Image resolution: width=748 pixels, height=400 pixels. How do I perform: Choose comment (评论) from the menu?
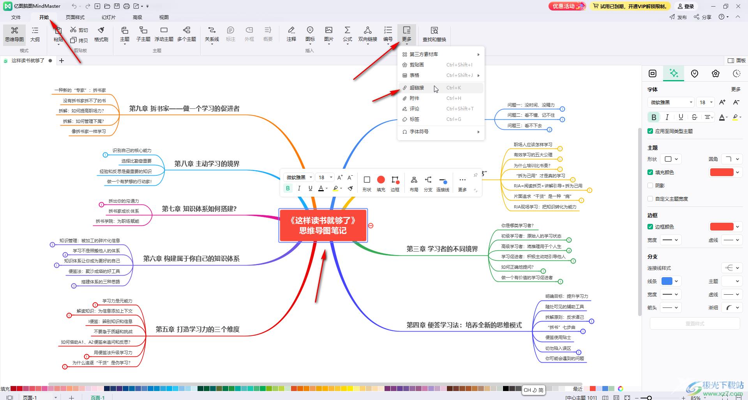[441, 109]
